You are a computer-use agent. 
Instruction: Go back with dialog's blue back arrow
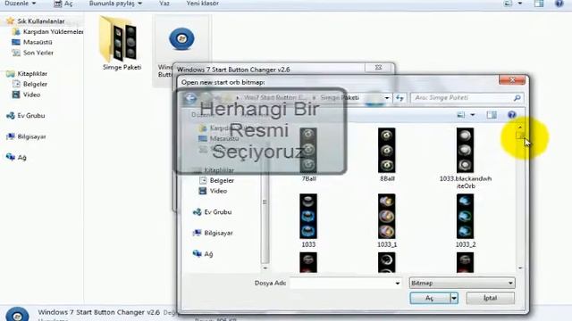pyautogui.click(x=190, y=98)
